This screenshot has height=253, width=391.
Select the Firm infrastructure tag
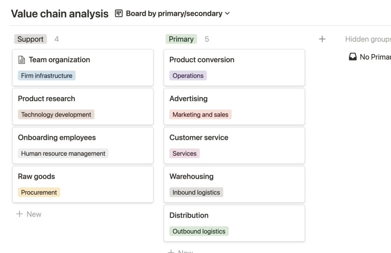pos(47,76)
